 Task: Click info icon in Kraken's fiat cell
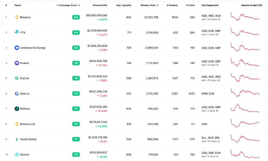click(217, 65)
